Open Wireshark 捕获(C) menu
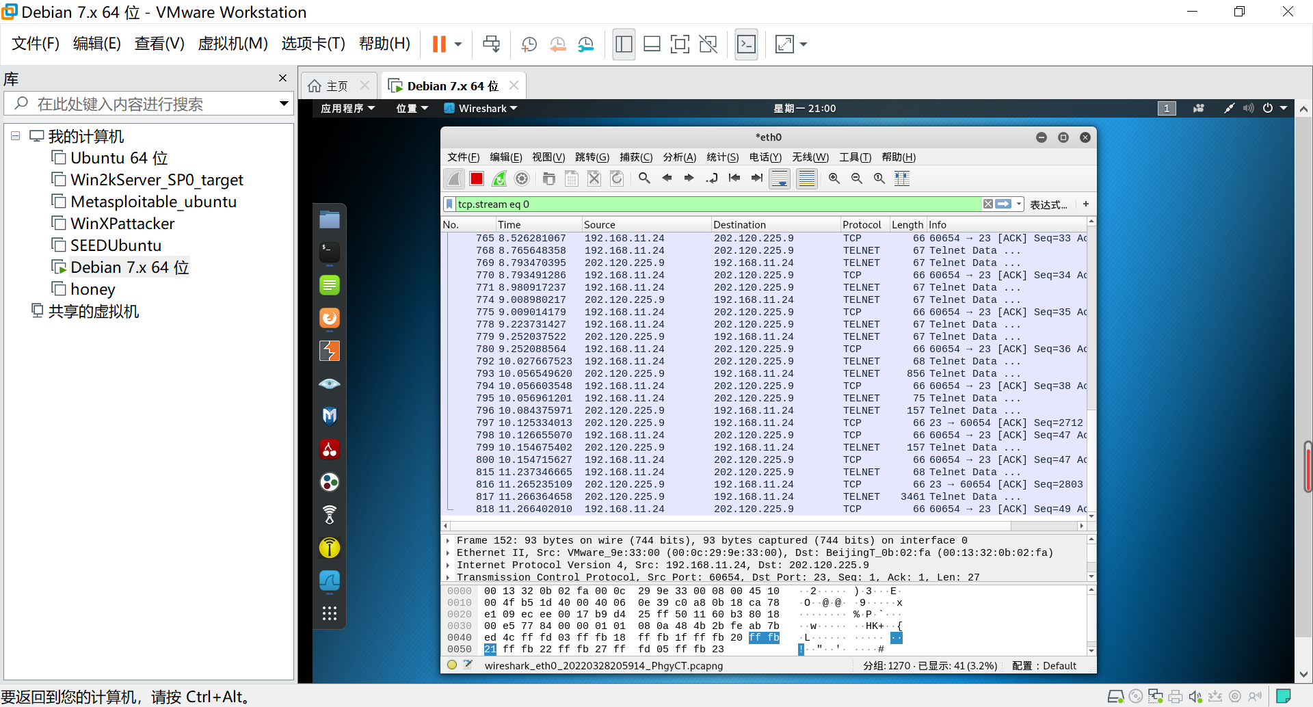 point(636,157)
